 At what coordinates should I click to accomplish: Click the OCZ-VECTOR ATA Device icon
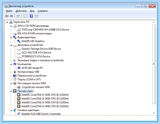pyautogui.click(x=19, y=53)
